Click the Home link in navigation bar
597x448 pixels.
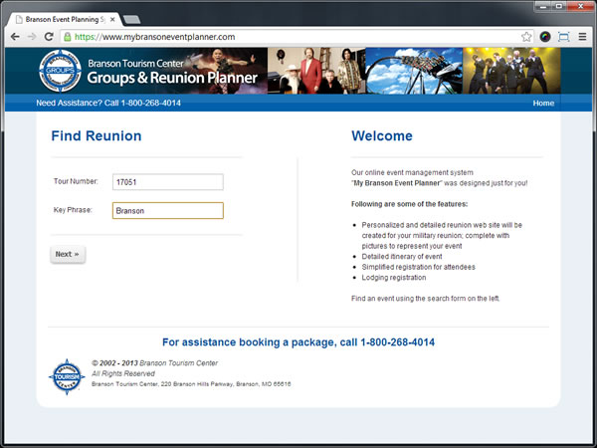click(x=543, y=104)
